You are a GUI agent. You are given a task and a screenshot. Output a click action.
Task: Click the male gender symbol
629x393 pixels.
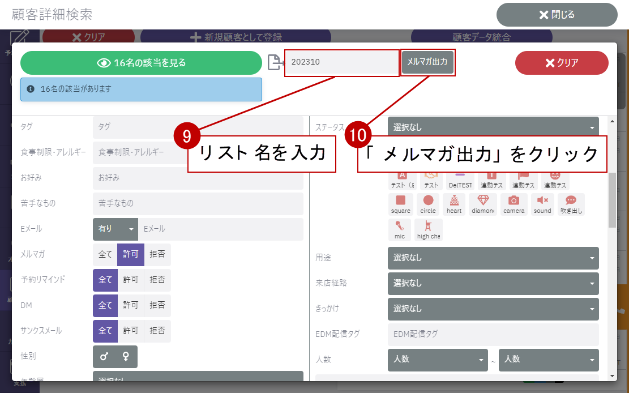[x=104, y=357]
